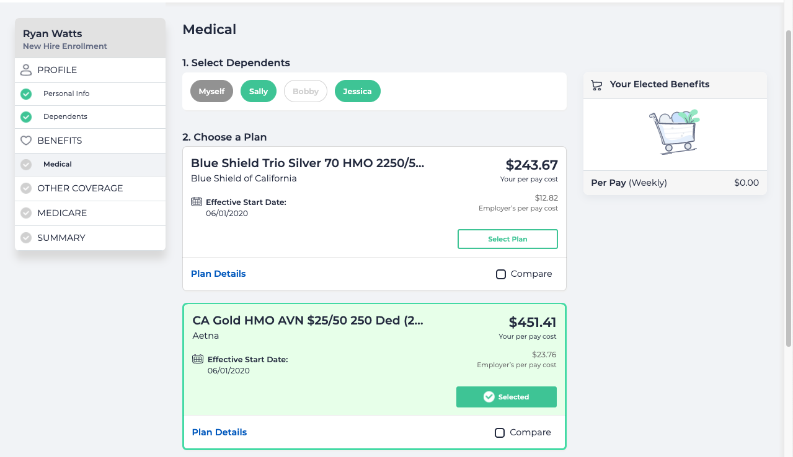
Task: Click the profile person icon in sidebar
Action: pos(26,70)
